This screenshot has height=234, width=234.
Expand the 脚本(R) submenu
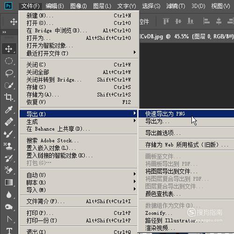tap(79, 183)
